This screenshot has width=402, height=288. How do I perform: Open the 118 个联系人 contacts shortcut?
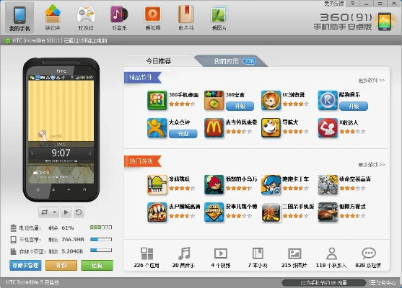[331, 258]
